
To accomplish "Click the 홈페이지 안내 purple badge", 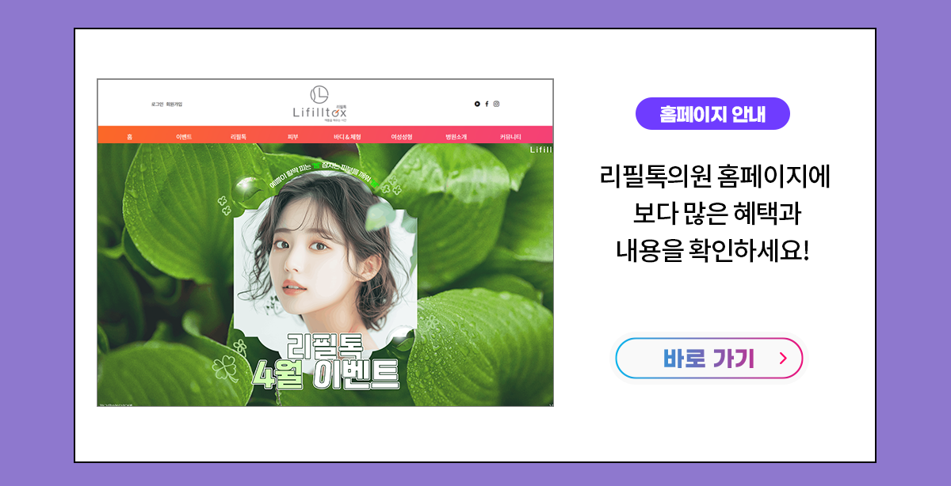I will (712, 114).
